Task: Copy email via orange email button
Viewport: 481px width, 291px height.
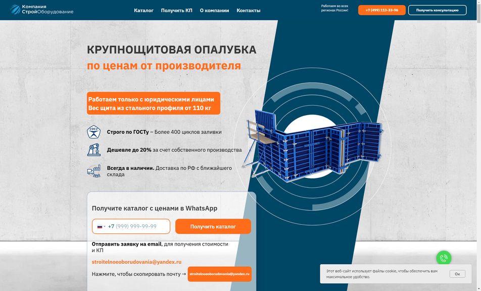Action: (219, 274)
